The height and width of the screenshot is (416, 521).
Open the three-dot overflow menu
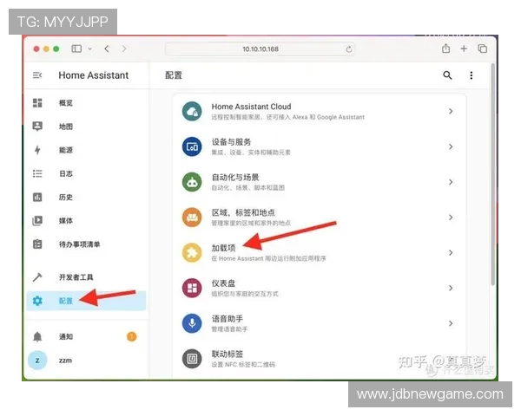click(x=472, y=75)
